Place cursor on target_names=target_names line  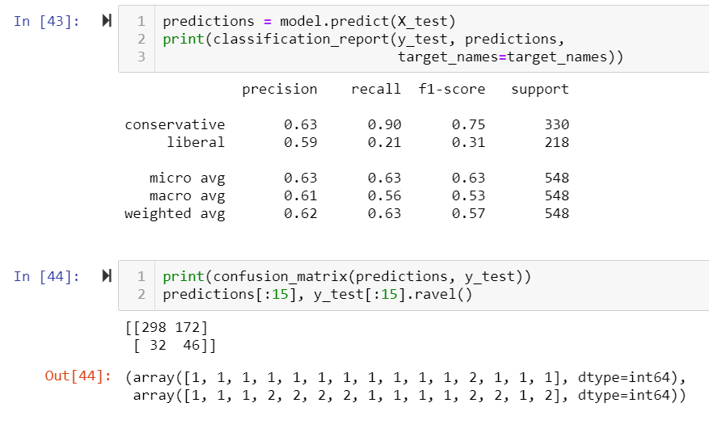pyautogui.click(x=510, y=57)
